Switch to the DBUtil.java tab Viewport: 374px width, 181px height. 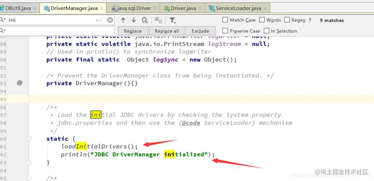[x=18, y=8]
